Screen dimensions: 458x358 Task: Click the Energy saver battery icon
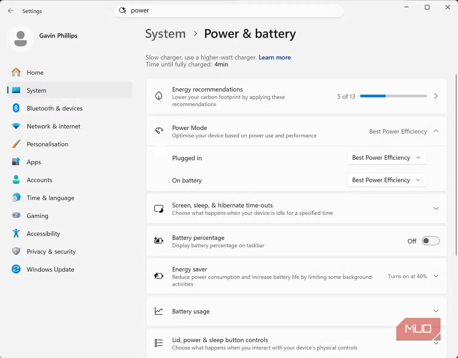[159, 276]
